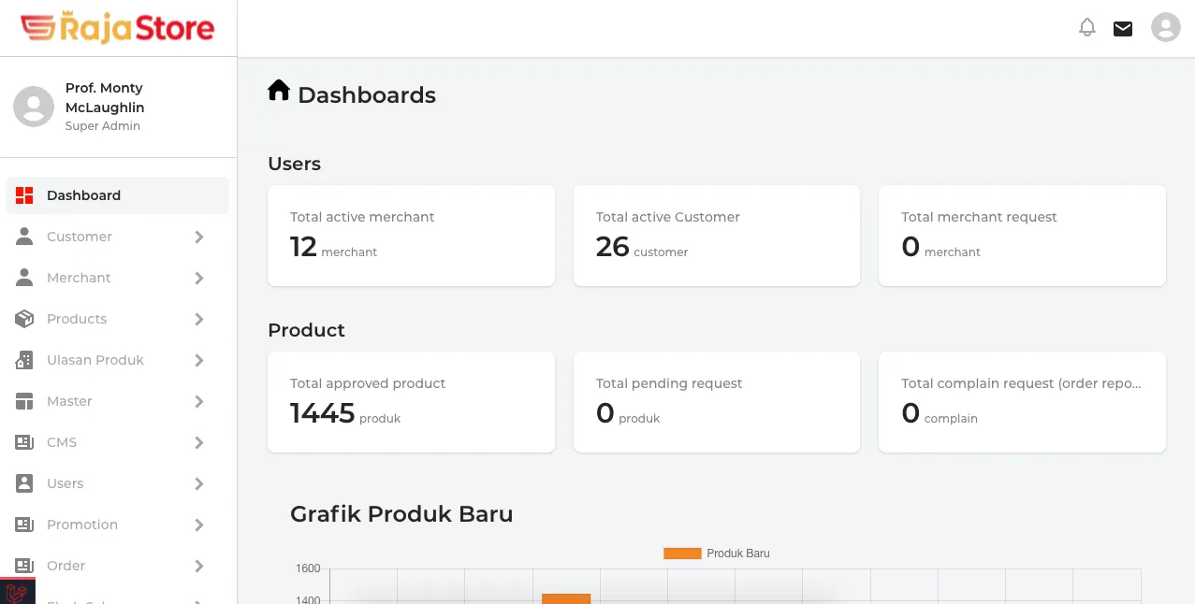
Task: Open the Promotion sidebar menu
Action: tap(117, 525)
